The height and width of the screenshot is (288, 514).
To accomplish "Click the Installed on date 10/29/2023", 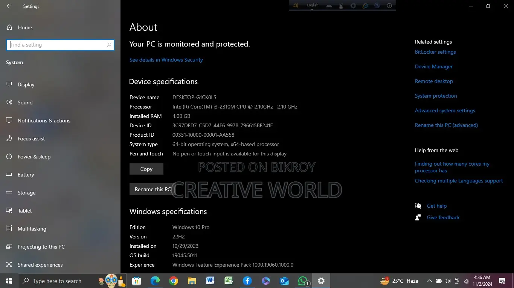I will (185, 246).
